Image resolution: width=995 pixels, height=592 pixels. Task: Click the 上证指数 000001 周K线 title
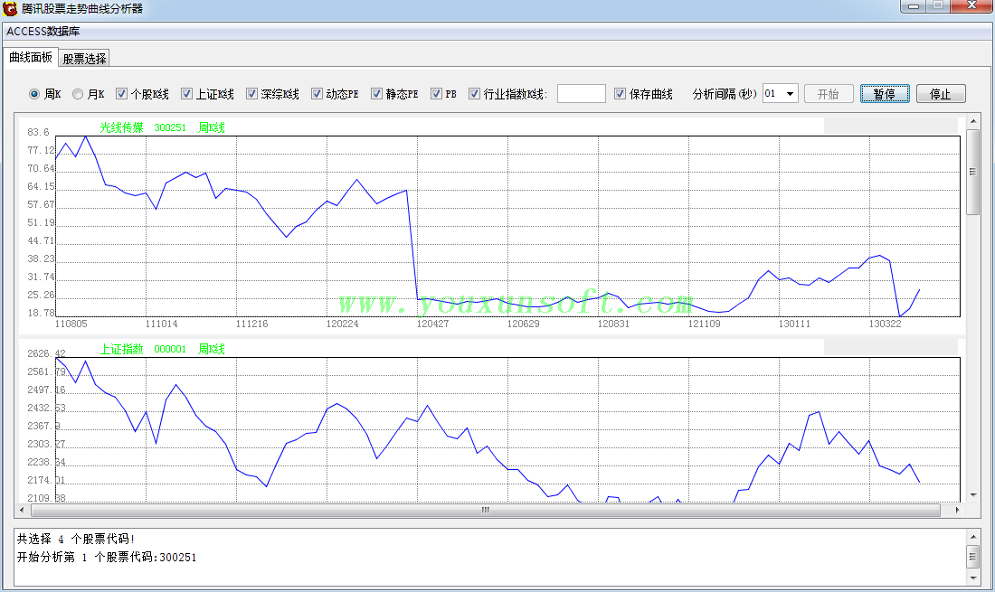163,349
